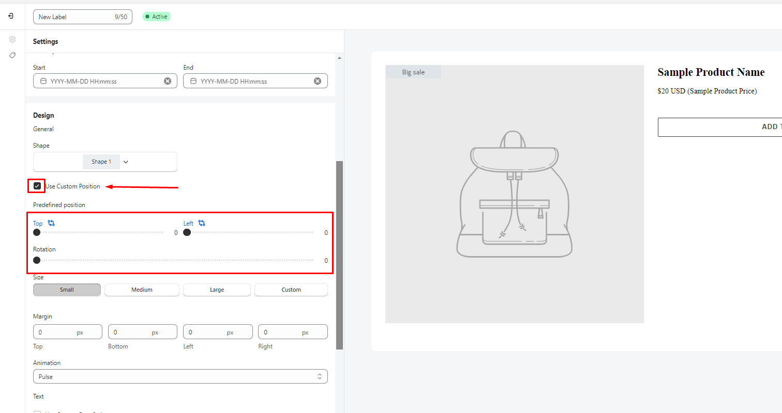Click the exit icon at top-left

[11, 17]
